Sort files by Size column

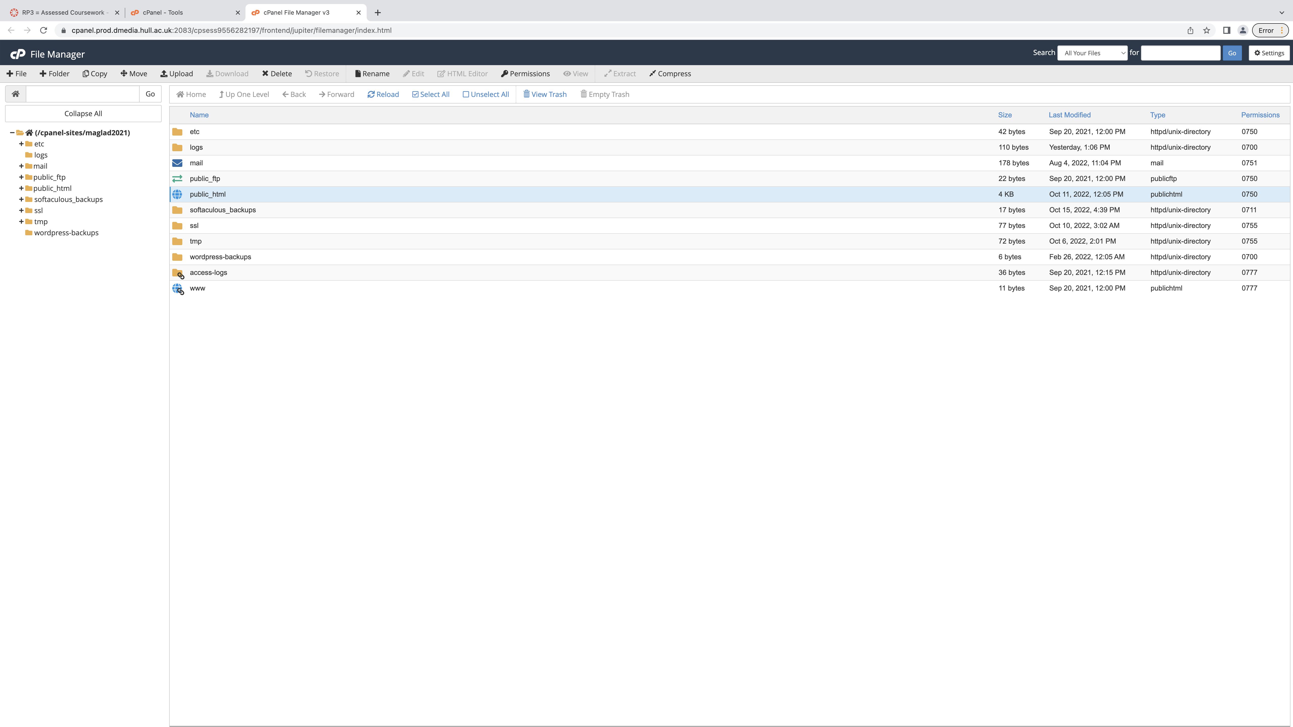[1004, 115]
